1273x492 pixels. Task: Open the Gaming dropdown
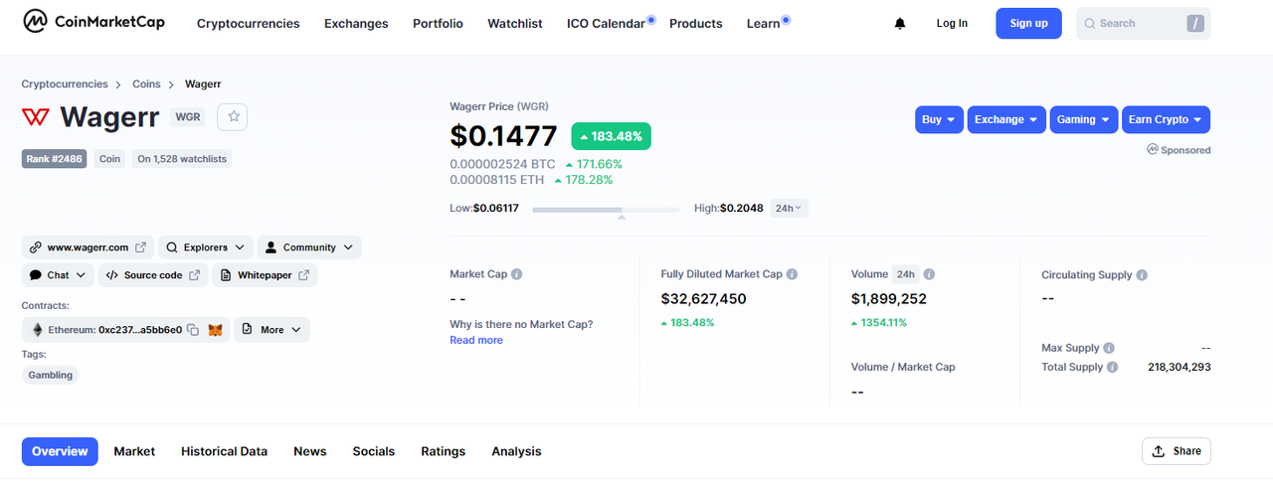(x=1084, y=119)
